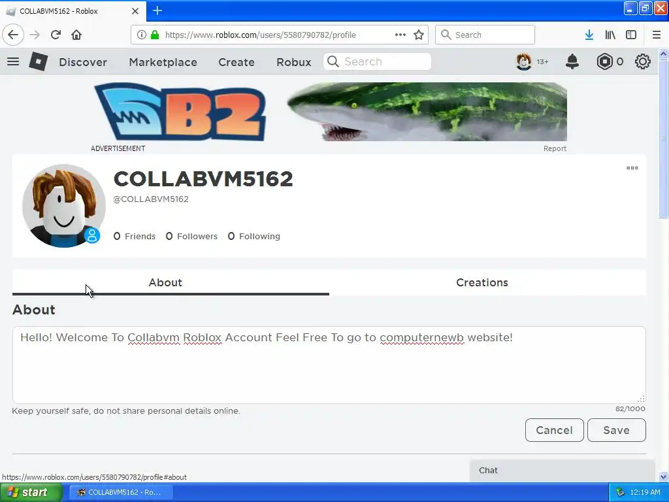Open Robux in Roblox navigation
Image resolution: width=669 pixels, height=502 pixels.
click(x=293, y=62)
